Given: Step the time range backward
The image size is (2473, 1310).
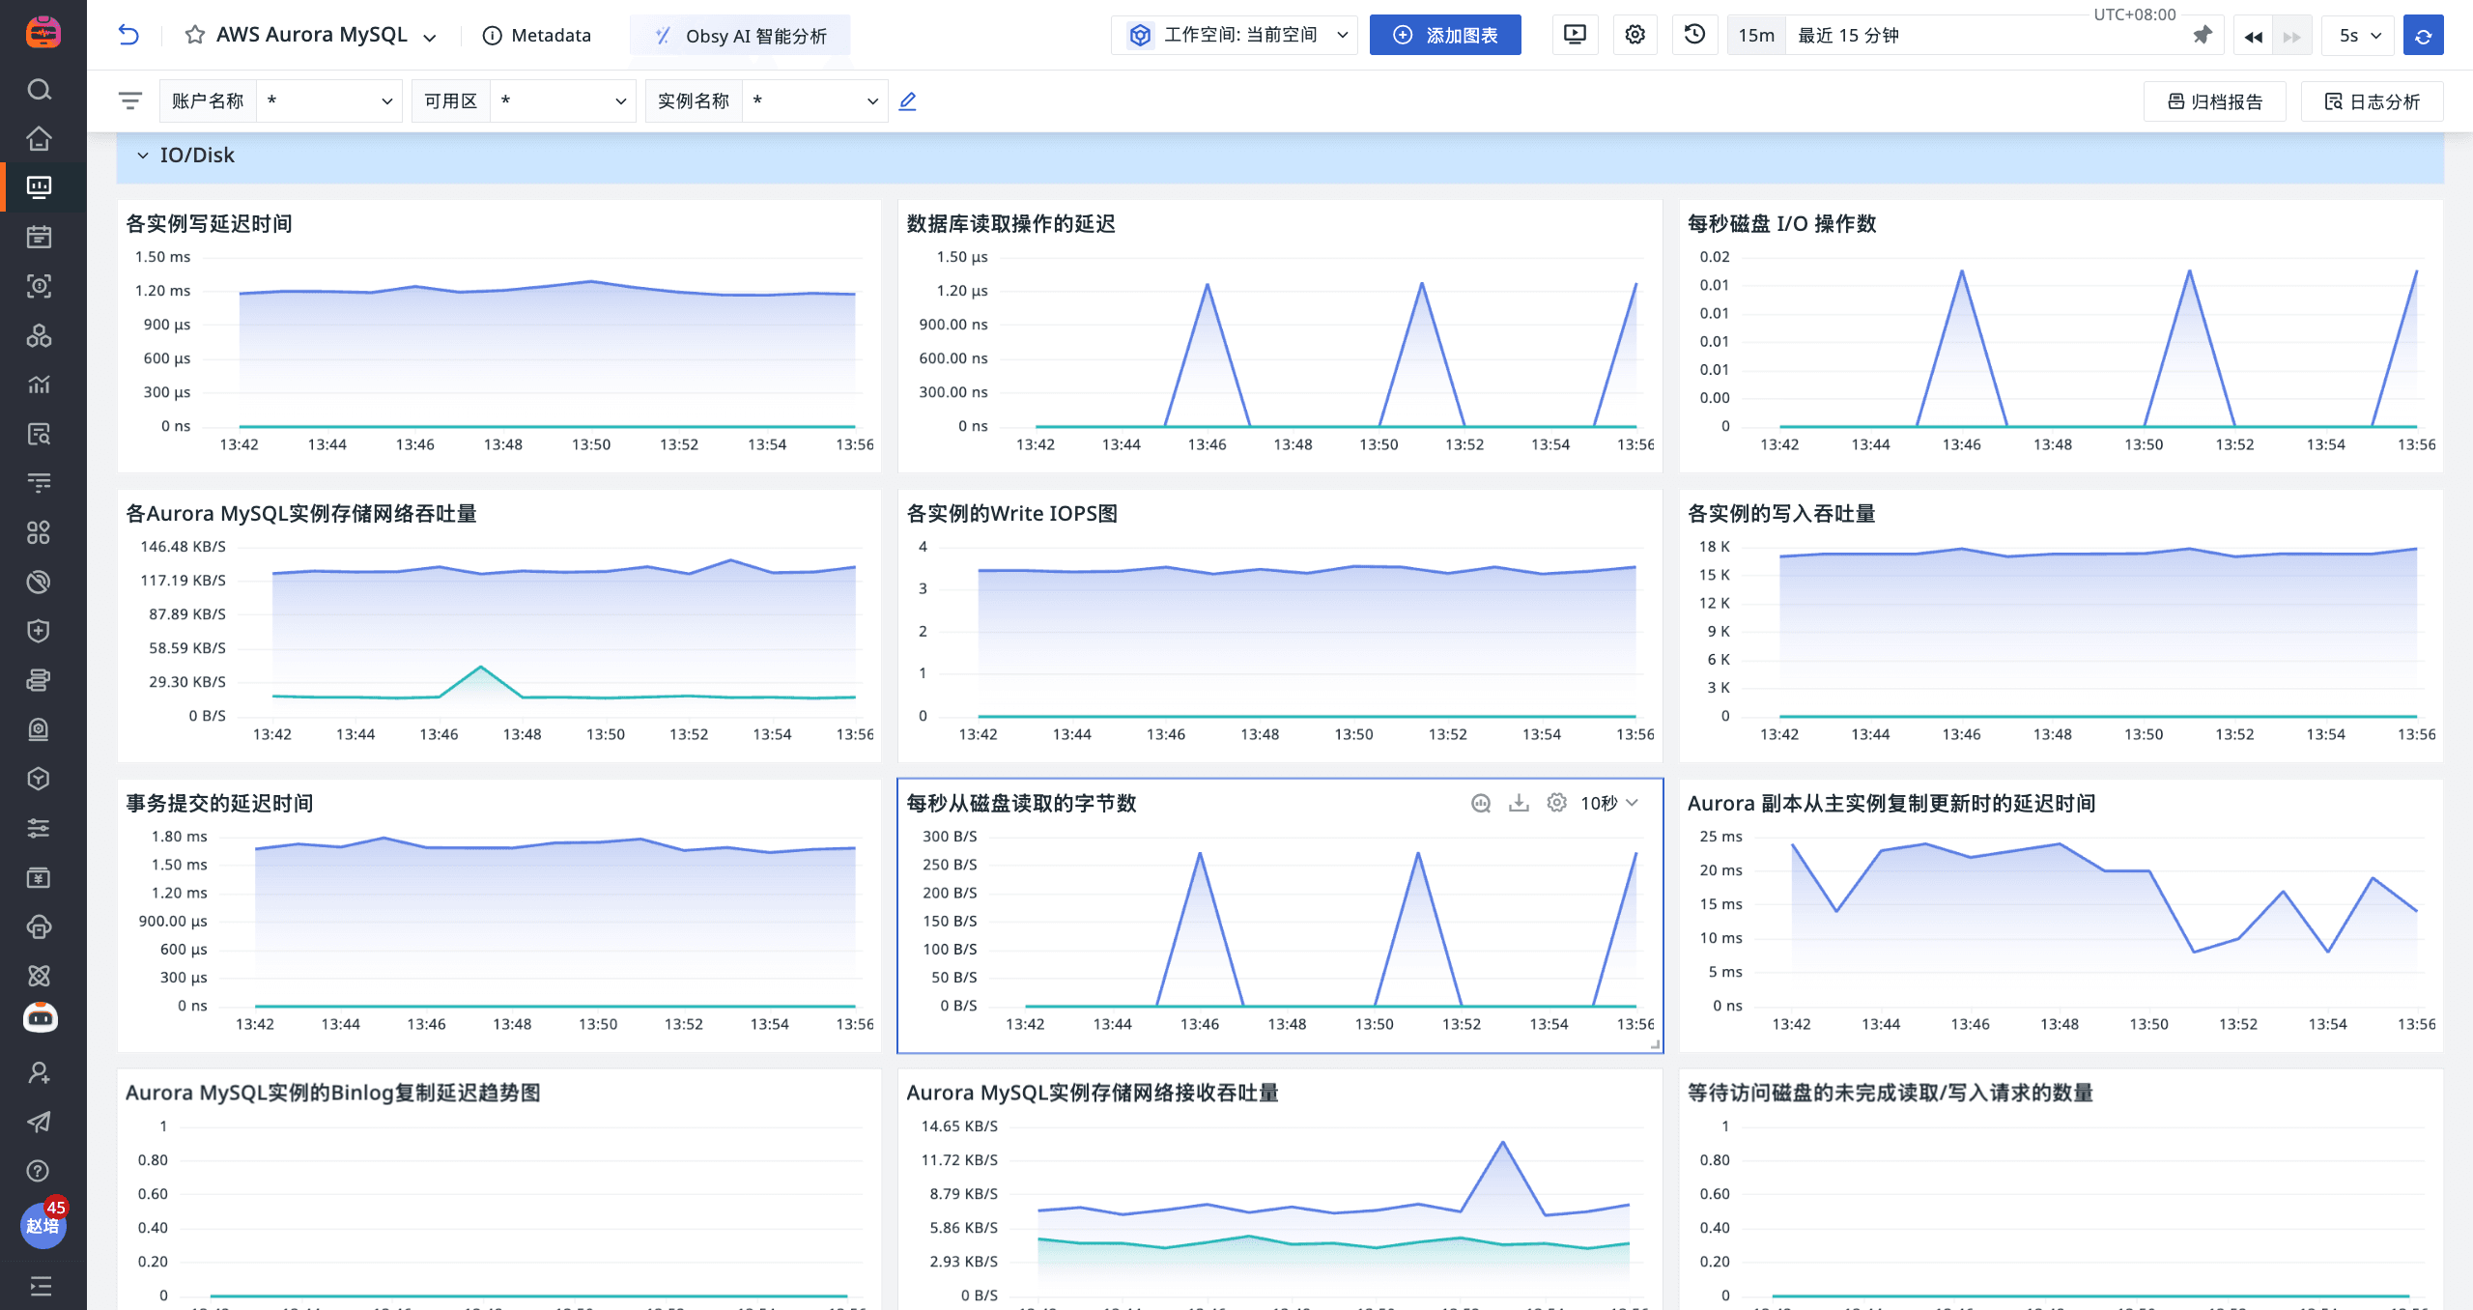Looking at the screenshot, I should [x=2253, y=37].
